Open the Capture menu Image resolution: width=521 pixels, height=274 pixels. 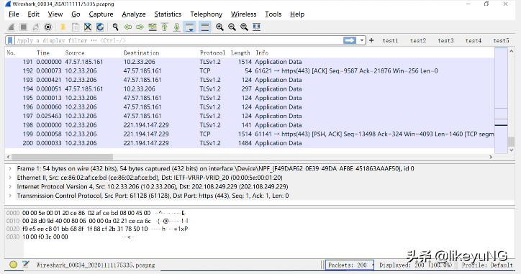(x=101, y=14)
